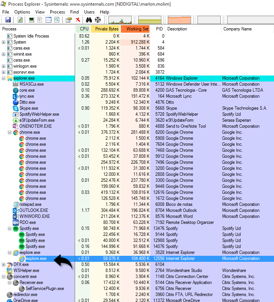Click the Process column header
274x302 pixels.
(38, 29)
